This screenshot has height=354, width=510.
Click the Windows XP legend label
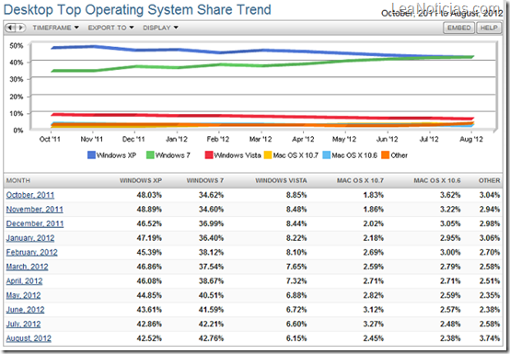point(116,155)
